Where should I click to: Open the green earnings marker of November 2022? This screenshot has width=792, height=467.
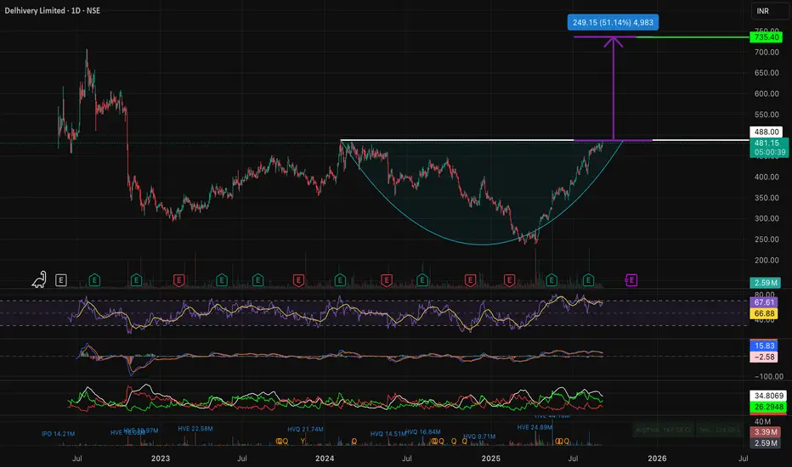[x=136, y=279]
